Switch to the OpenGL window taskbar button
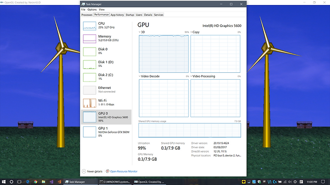 (149, 182)
